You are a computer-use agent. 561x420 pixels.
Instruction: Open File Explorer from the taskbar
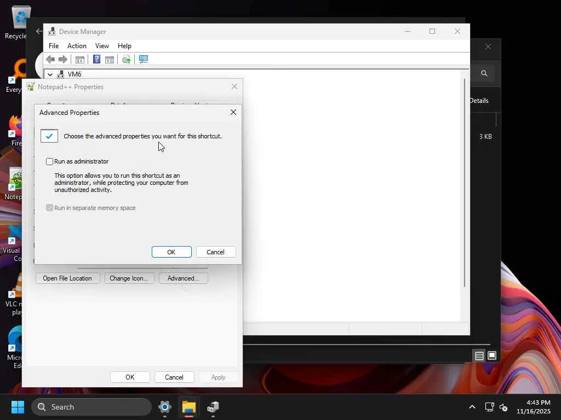point(188,407)
